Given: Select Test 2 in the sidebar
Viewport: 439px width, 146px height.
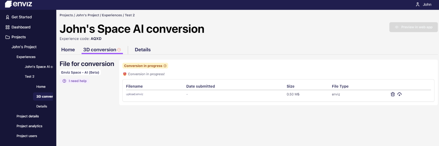Looking at the screenshot, I should click(30, 77).
